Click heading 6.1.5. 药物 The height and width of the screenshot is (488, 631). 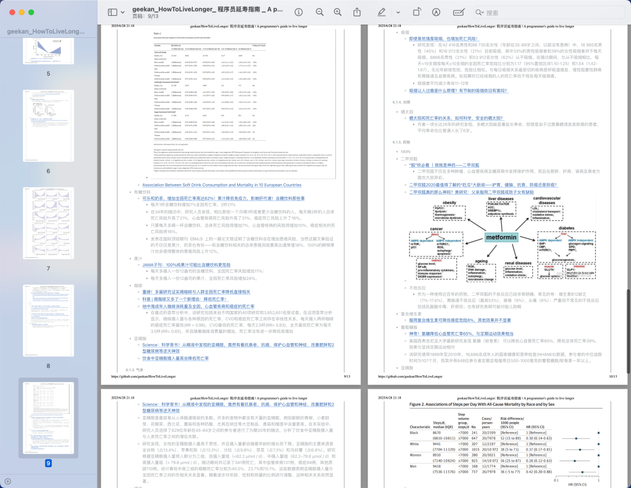[x=401, y=142]
